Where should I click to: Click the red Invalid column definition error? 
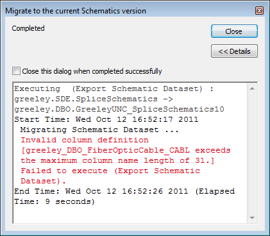tap(85, 140)
